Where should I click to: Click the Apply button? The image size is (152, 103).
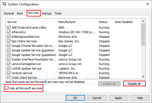118,98
